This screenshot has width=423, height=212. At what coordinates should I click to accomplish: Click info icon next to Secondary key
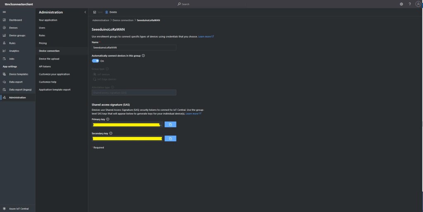(x=111, y=133)
